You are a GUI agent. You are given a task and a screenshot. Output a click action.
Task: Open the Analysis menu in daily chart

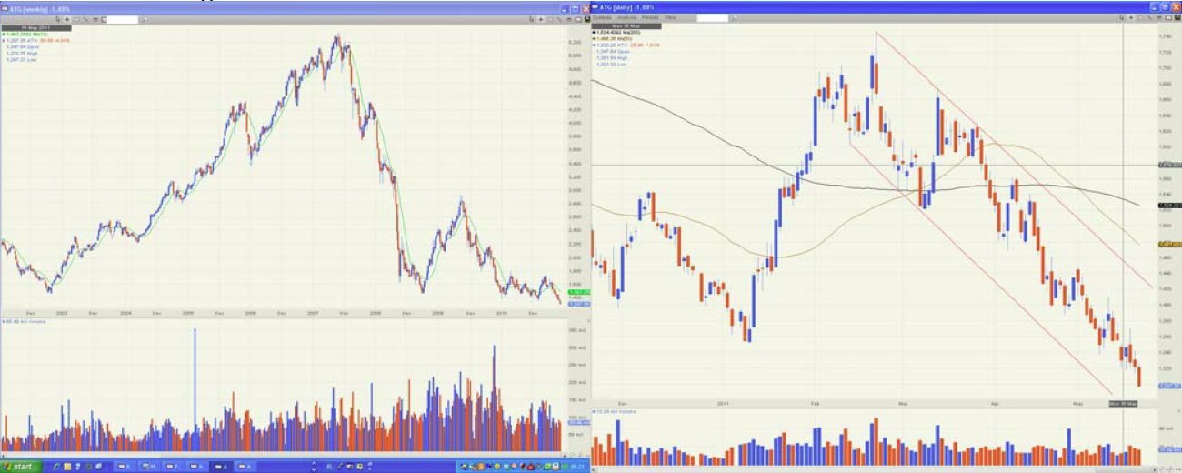(626, 17)
